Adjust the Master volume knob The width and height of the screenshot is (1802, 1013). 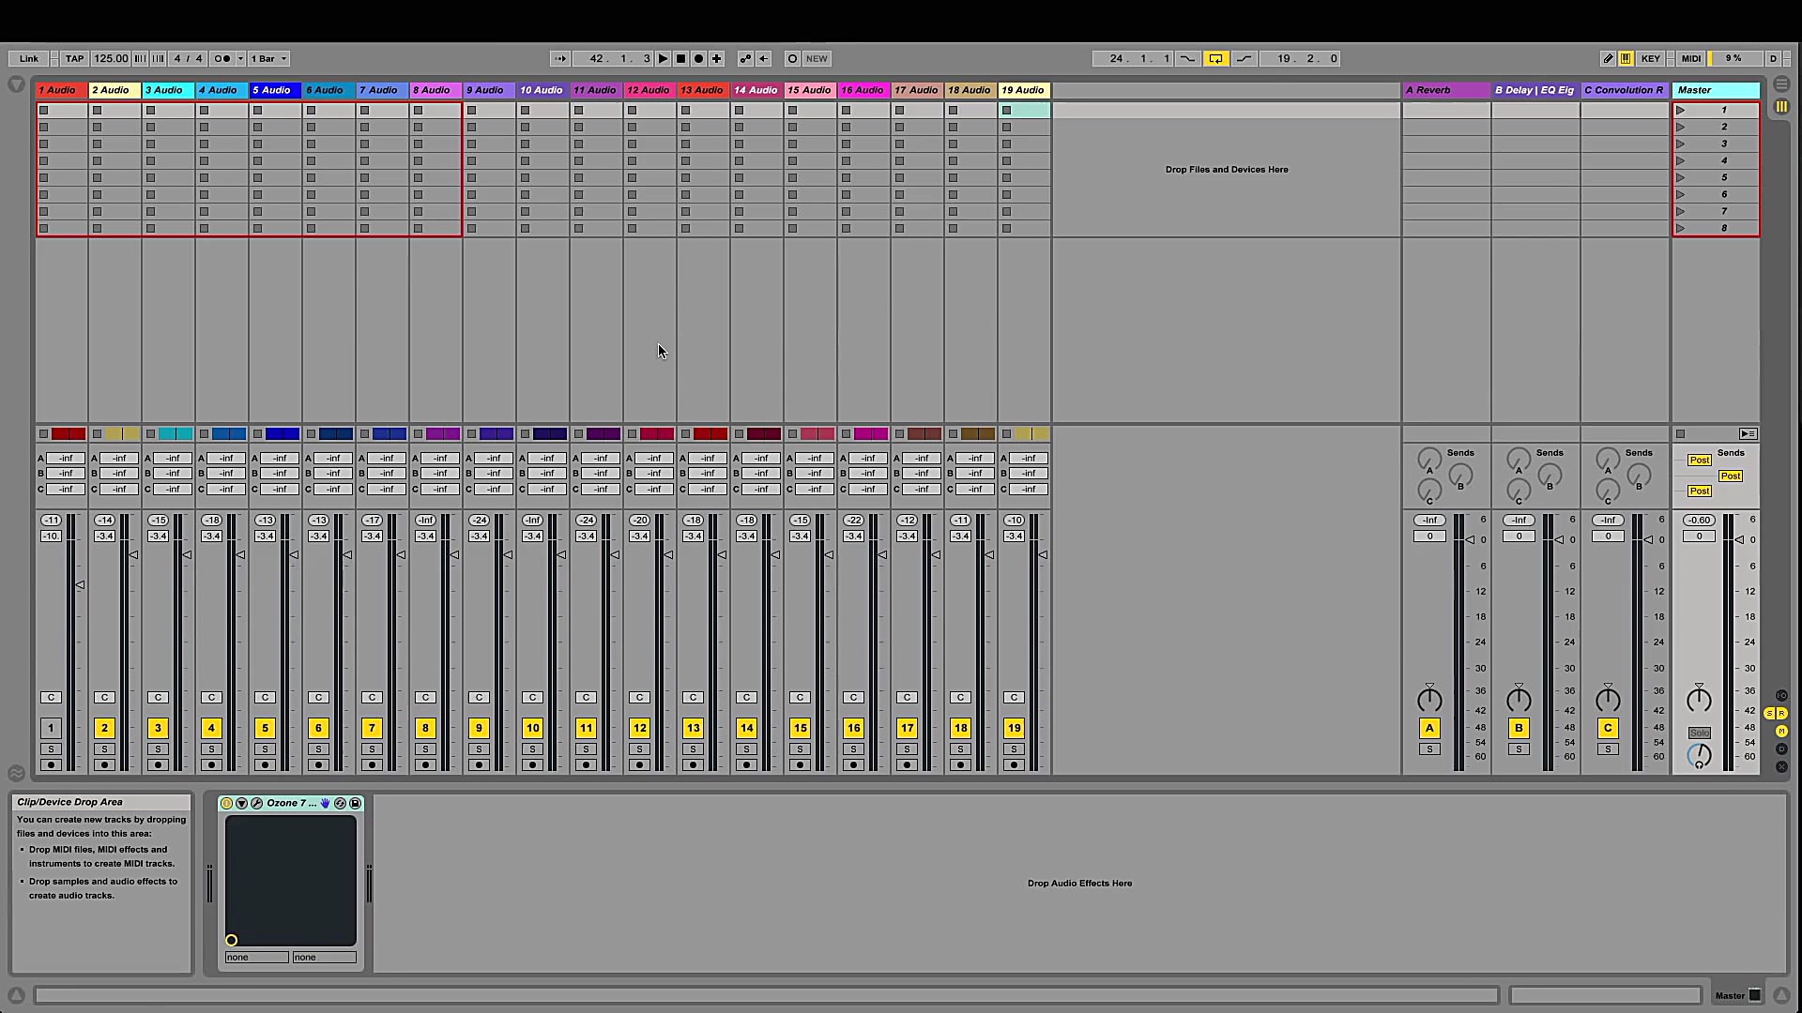tap(1698, 698)
